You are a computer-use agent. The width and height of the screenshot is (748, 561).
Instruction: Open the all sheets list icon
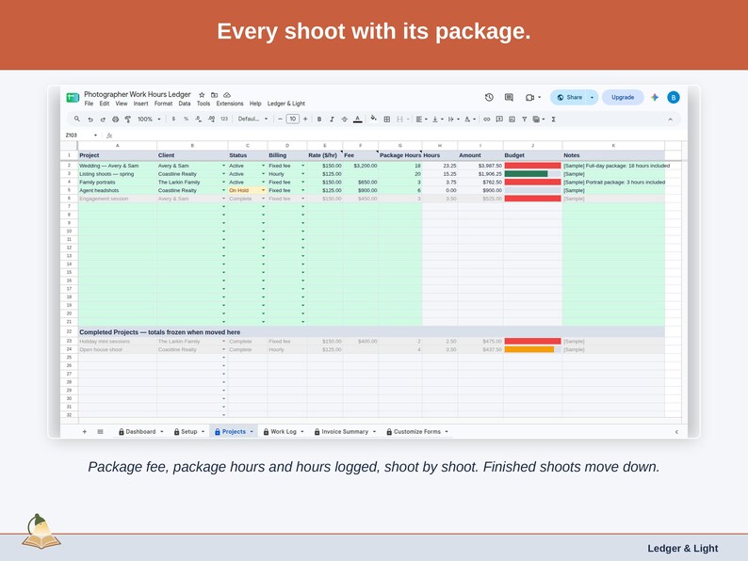coord(100,432)
